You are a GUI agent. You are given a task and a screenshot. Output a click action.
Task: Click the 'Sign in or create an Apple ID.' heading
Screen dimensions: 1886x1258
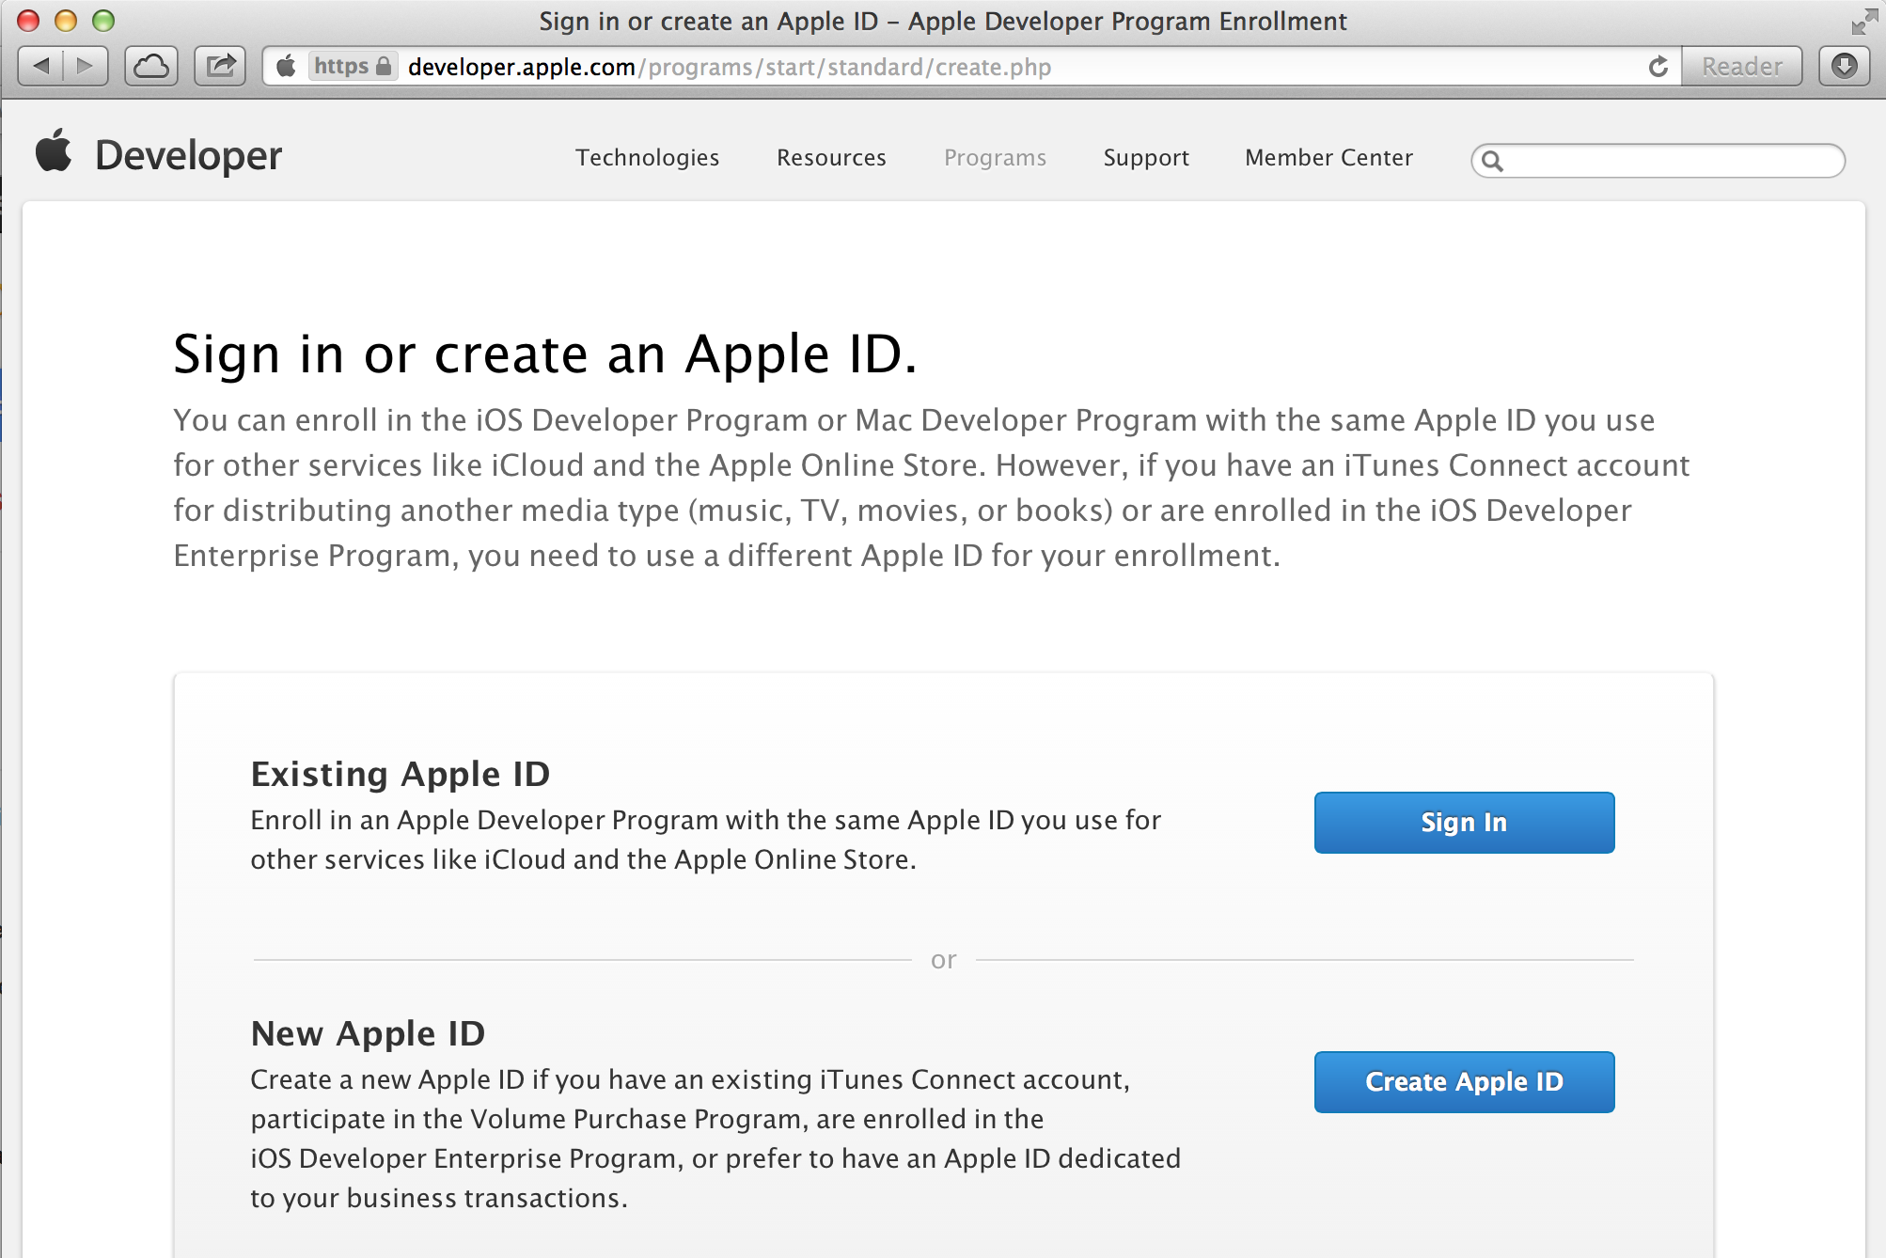click(x=545, y=354)
